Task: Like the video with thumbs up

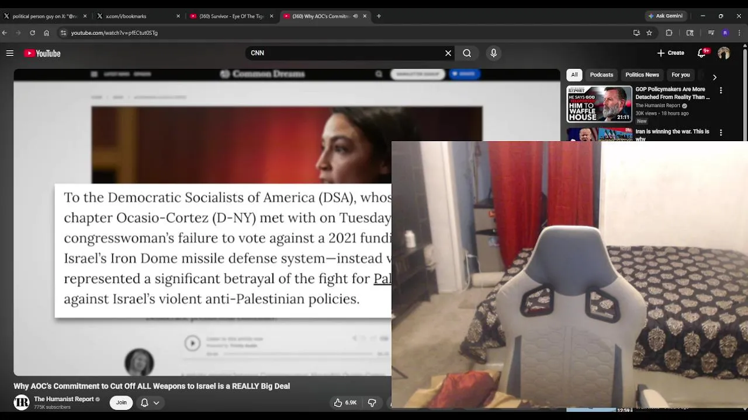Action: pyautogui.click(x=345, y=402)
